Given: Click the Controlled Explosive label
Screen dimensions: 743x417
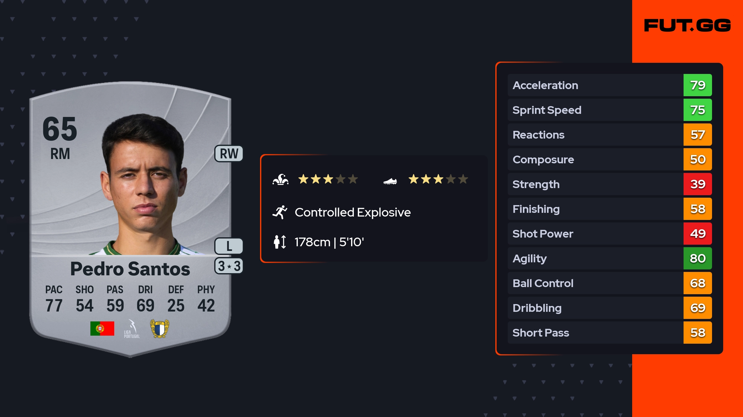Looking at the screenshot, I should click(353, 212).
